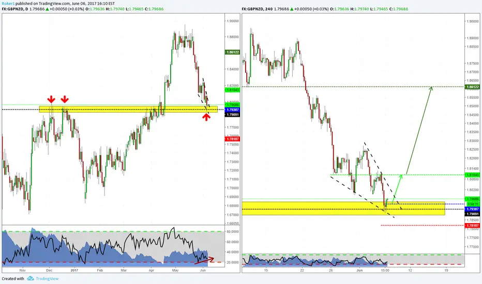Click the 1.81043 level label on 240 chart
The image size is (482, 284).
473,175
